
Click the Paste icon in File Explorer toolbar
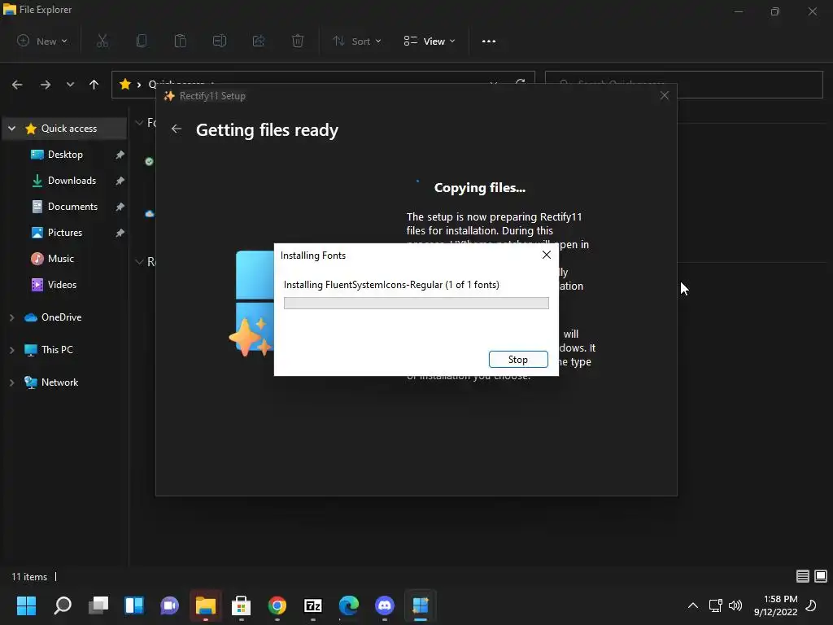pos(180,41)
